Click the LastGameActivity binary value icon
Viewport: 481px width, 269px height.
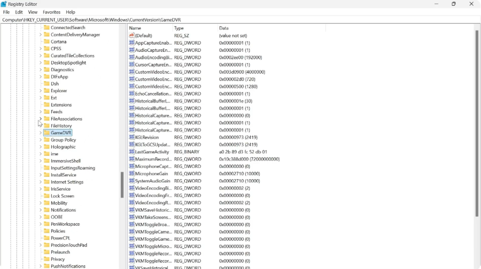pos(132,152)
